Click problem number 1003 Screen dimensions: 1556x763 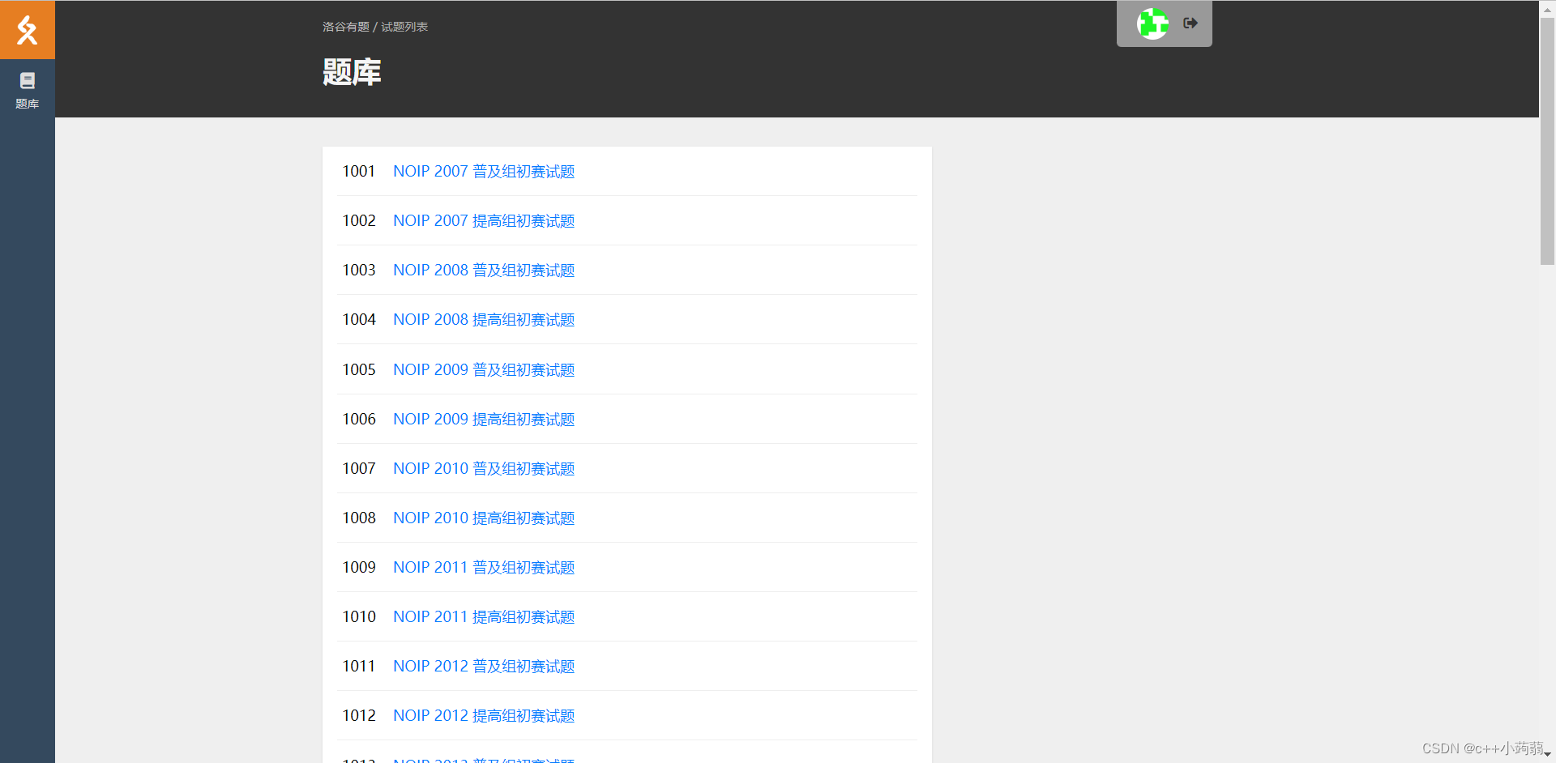point(359,271)
